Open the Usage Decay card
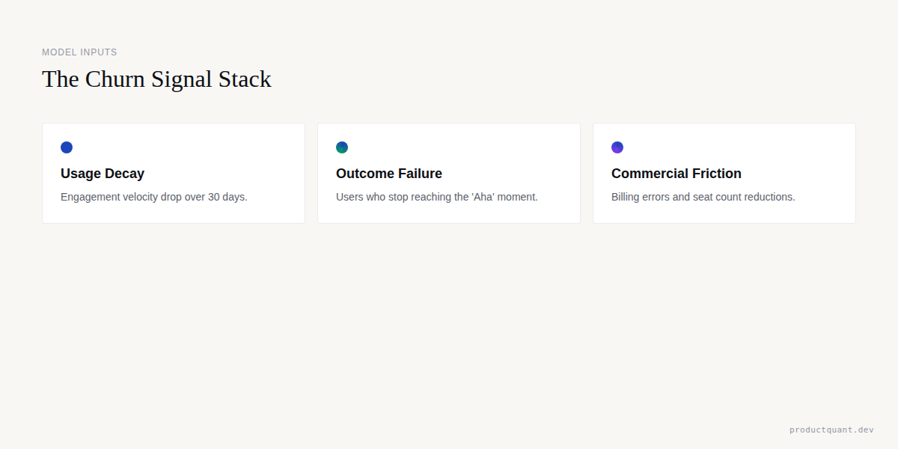The image size is (898, 449). click(173, 173)
